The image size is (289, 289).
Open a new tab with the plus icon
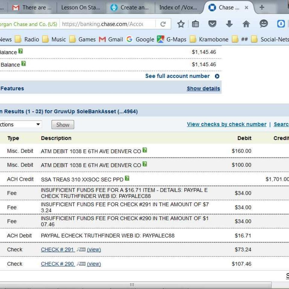click(x=262, y=7)
